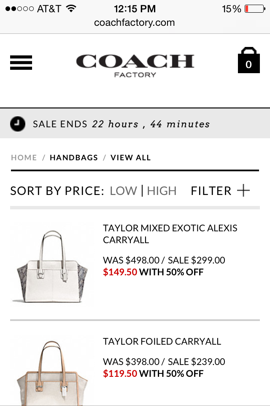Viewport: 270px width, 406px height.
Task: Tap the Sale Ends countdown banner
Action: click(135, 124)
